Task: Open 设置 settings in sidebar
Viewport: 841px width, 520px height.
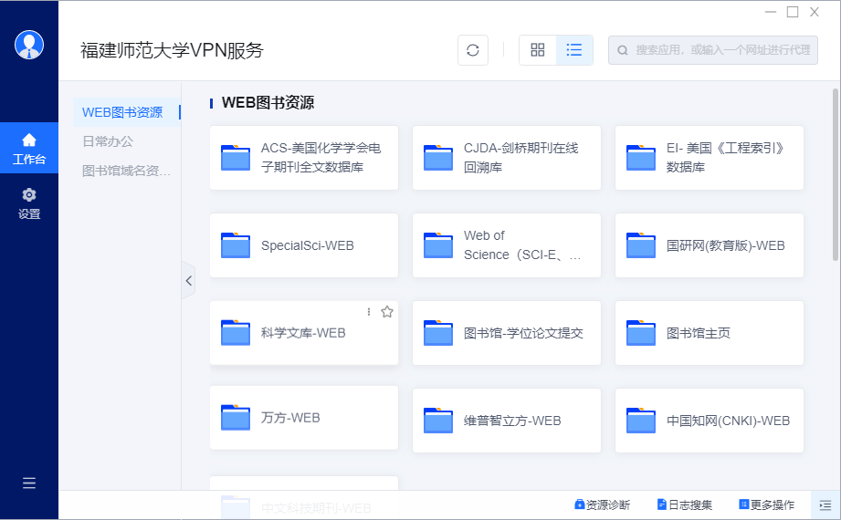Action: click(x=29, y=203)
